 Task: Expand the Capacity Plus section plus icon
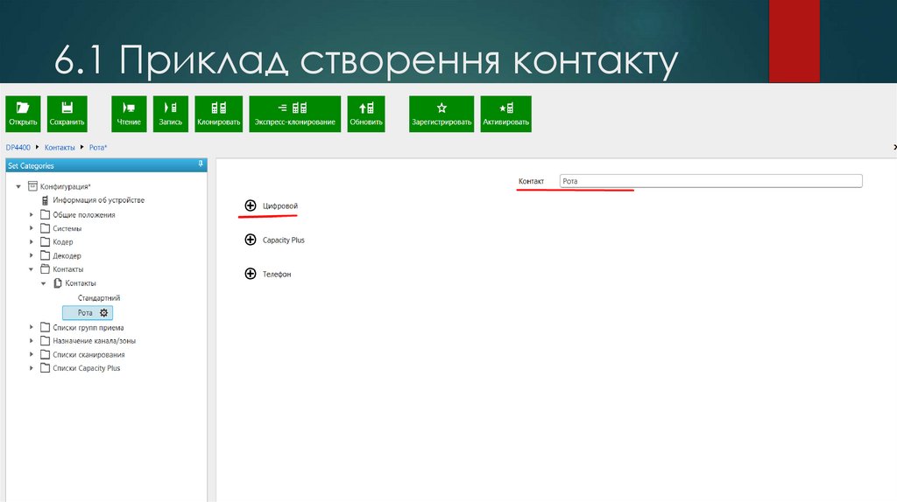click(251, 240)
